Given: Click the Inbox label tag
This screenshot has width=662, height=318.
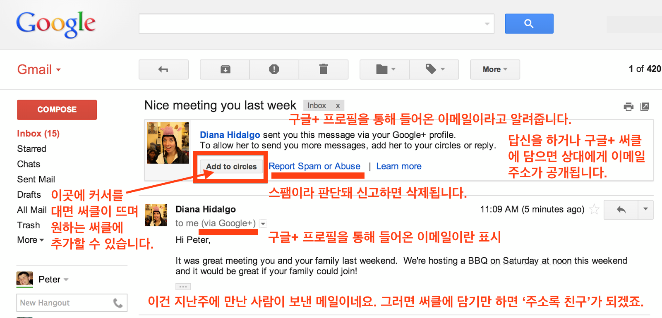Looking at the screenshot, I should (317, 105).
